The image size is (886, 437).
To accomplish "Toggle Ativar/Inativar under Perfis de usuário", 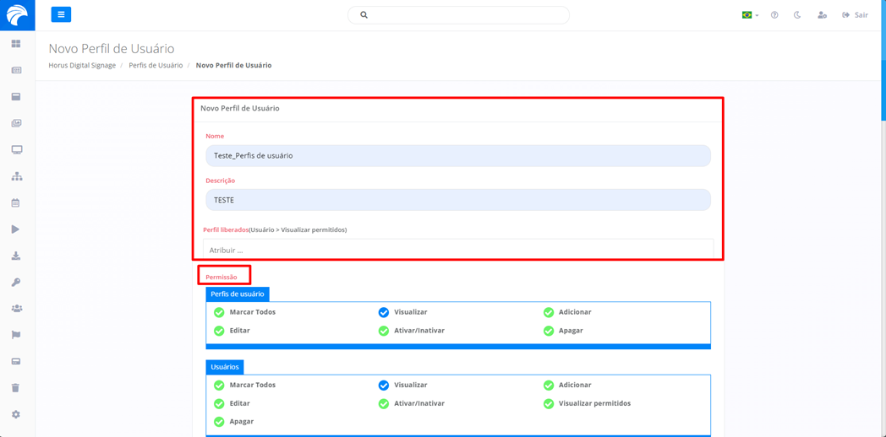I will 384,331.
